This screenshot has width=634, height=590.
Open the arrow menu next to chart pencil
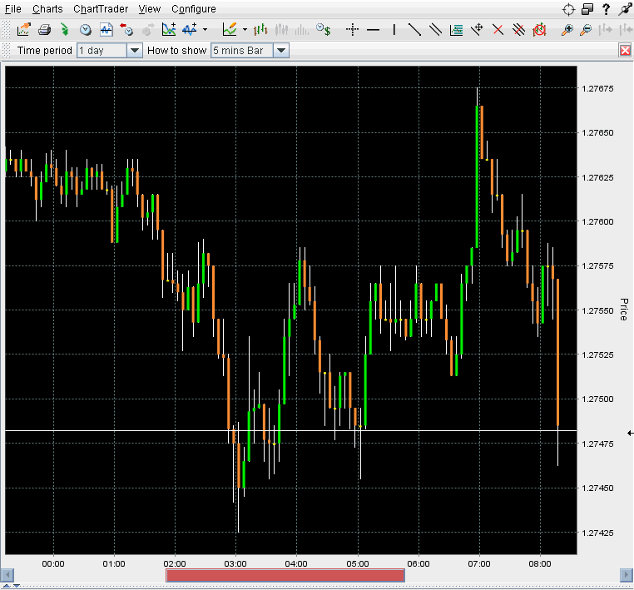tap(245, 29)
